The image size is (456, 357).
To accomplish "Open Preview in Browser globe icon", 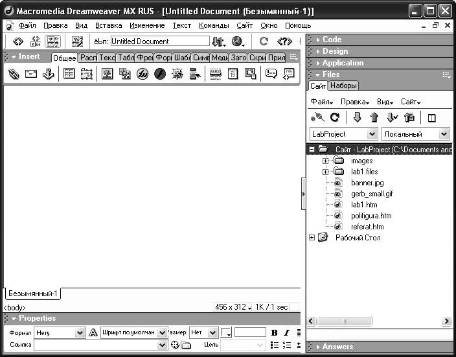I will pyautogui.click(x=238, y=41).
